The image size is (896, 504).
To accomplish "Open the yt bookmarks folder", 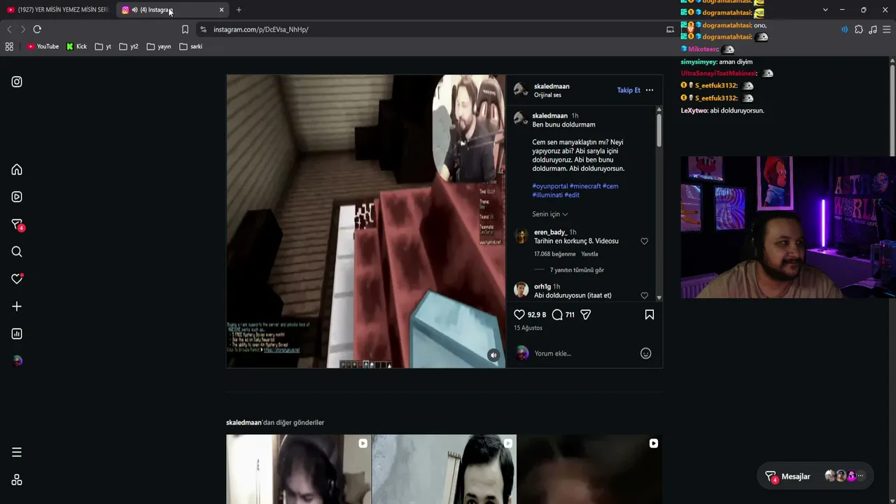I will tap(103, 47).
